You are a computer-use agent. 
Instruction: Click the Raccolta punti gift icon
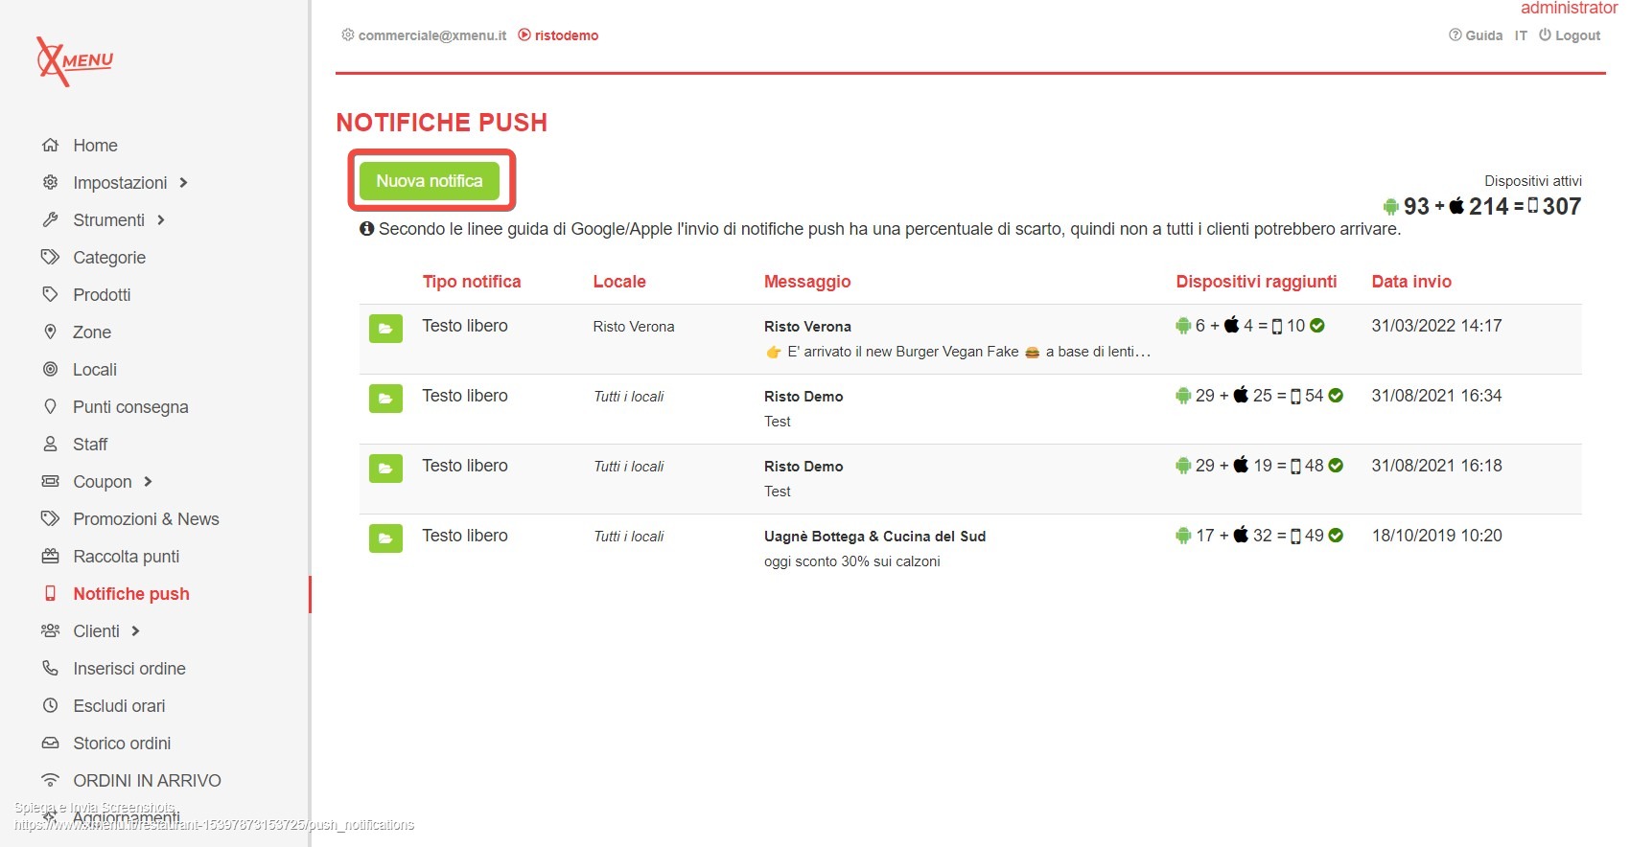tap(51, 557)
